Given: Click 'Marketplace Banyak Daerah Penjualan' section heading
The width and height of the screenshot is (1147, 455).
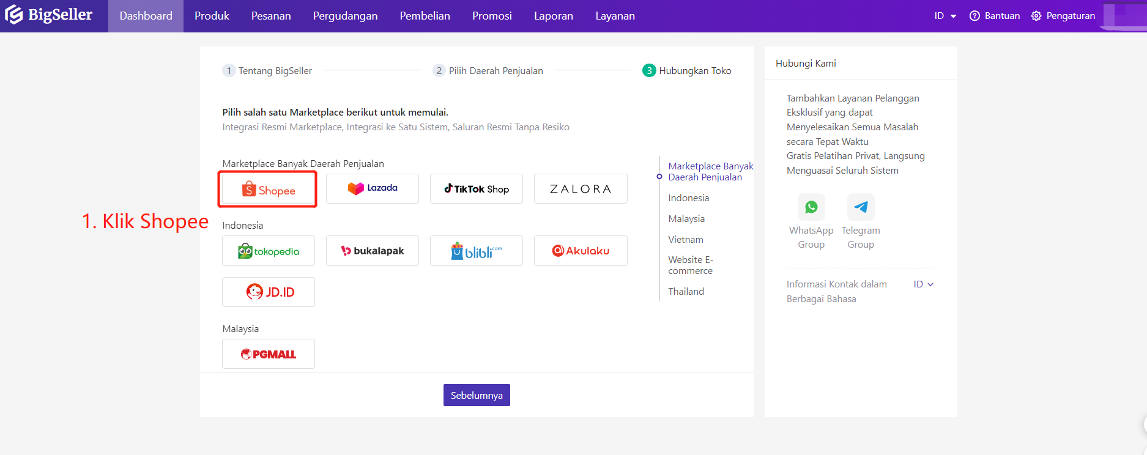Looking at the screenshot, I should tap(303, 164).
